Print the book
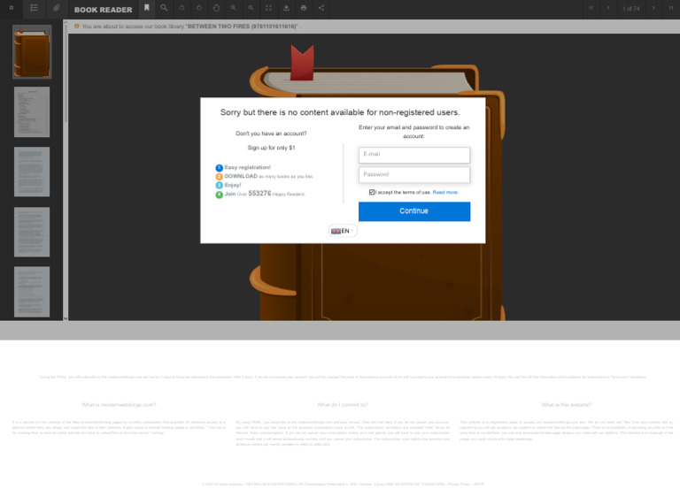680x504 pixels. coord(304,8)
